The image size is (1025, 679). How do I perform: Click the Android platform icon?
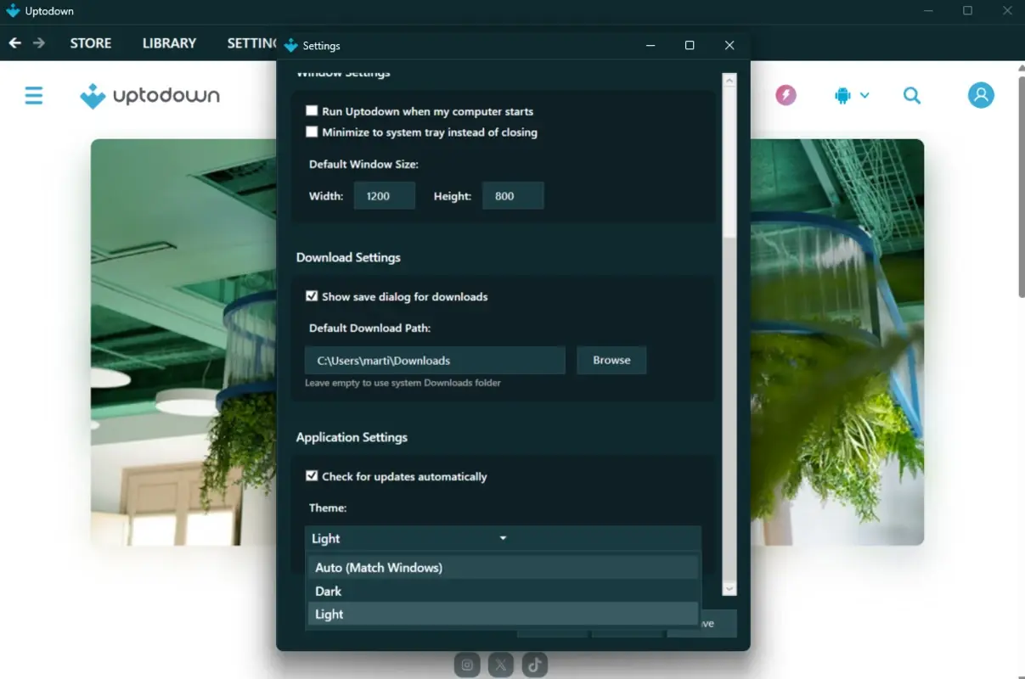[843, 95]
